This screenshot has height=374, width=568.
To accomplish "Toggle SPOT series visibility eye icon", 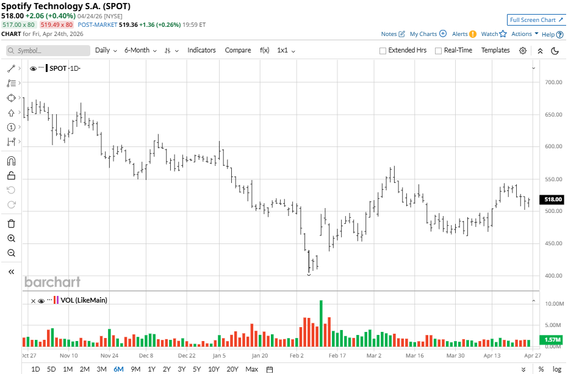I will click(x=33, y=68).
